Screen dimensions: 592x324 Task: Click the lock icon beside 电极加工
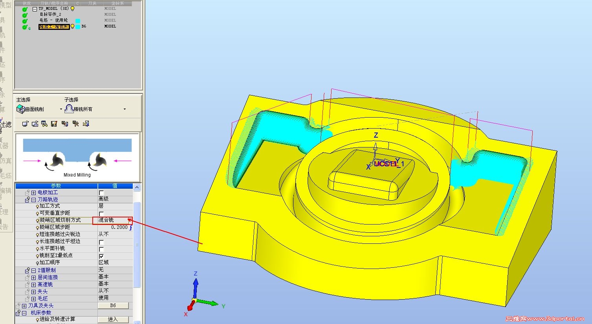(27, 193)
